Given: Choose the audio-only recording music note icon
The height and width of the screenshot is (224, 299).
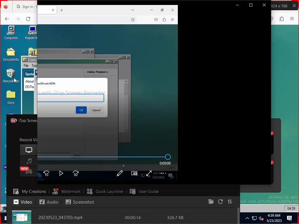Looking at the screenshot, I should [29, 161].
